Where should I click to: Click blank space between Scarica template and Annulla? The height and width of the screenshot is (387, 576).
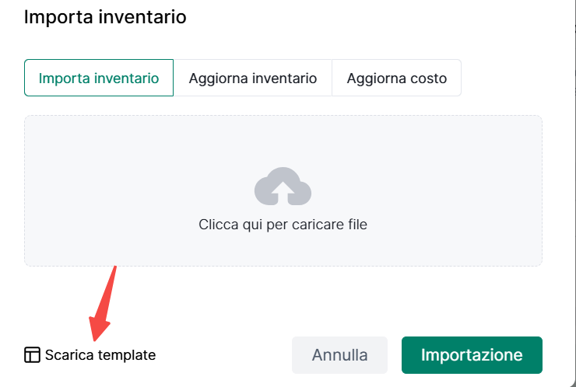(x=224, y=355)
